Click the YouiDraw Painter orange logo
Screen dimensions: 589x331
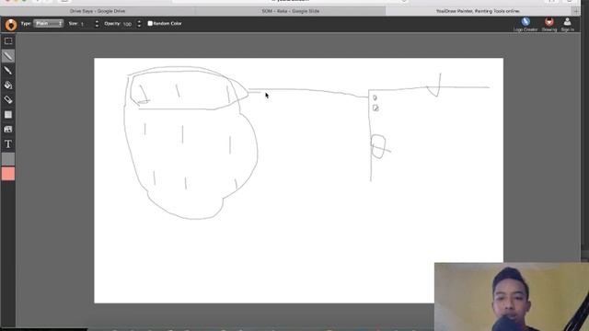pyautogui.click(x=11, y=25)
